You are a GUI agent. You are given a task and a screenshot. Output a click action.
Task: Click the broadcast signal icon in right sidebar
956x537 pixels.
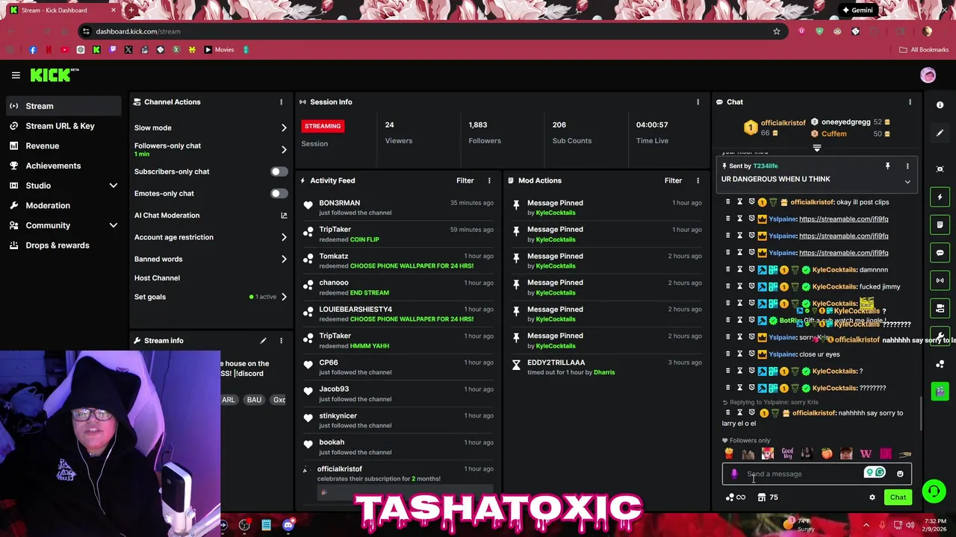coord(940,280)
